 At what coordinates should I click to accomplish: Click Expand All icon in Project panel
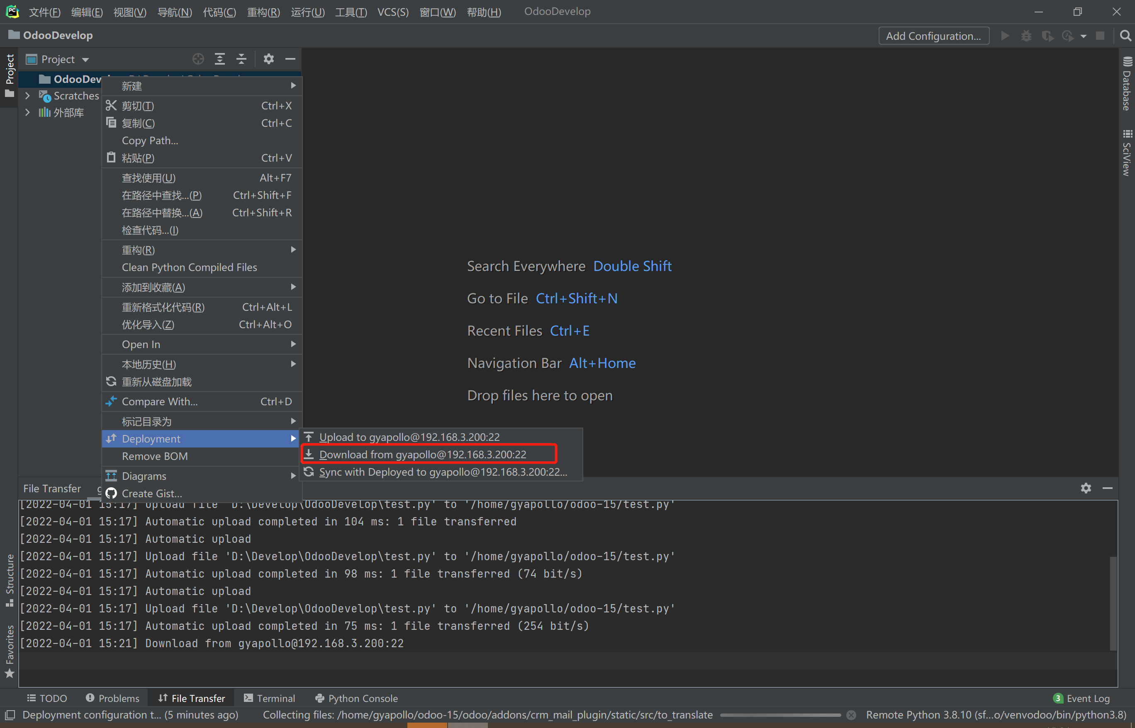click(219, 59)
